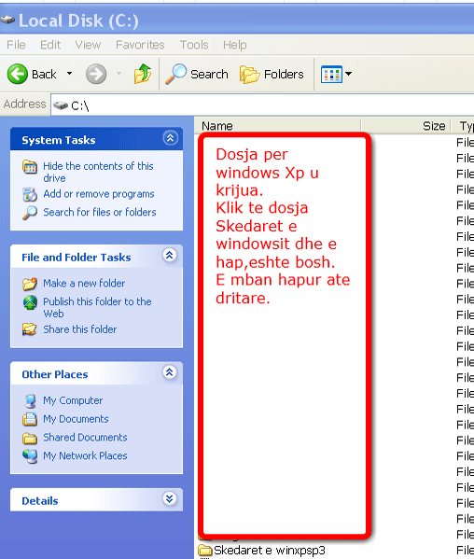This screenshot has height=559, width=474.
Task: Click the Other Places header title
Action: tap(55, 374)
